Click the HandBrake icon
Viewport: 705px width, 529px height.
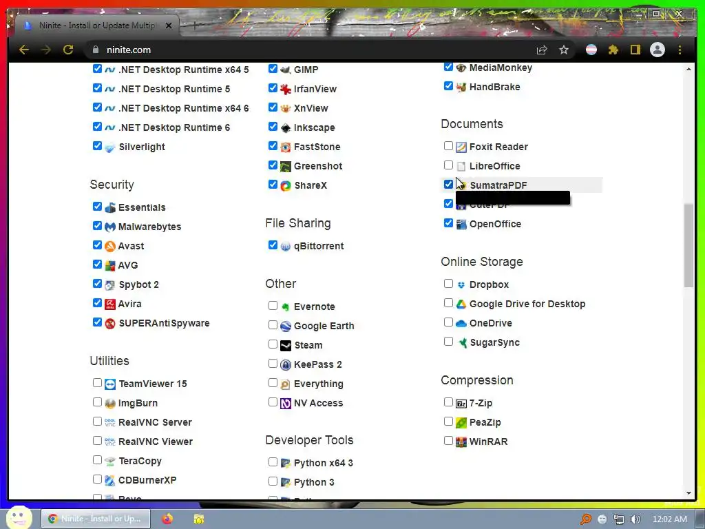coord(461,87)
